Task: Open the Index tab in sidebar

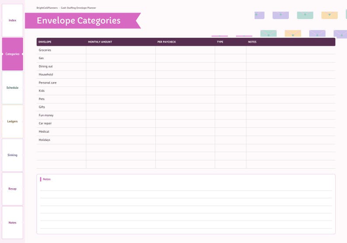Action: [x=12, y=20]
